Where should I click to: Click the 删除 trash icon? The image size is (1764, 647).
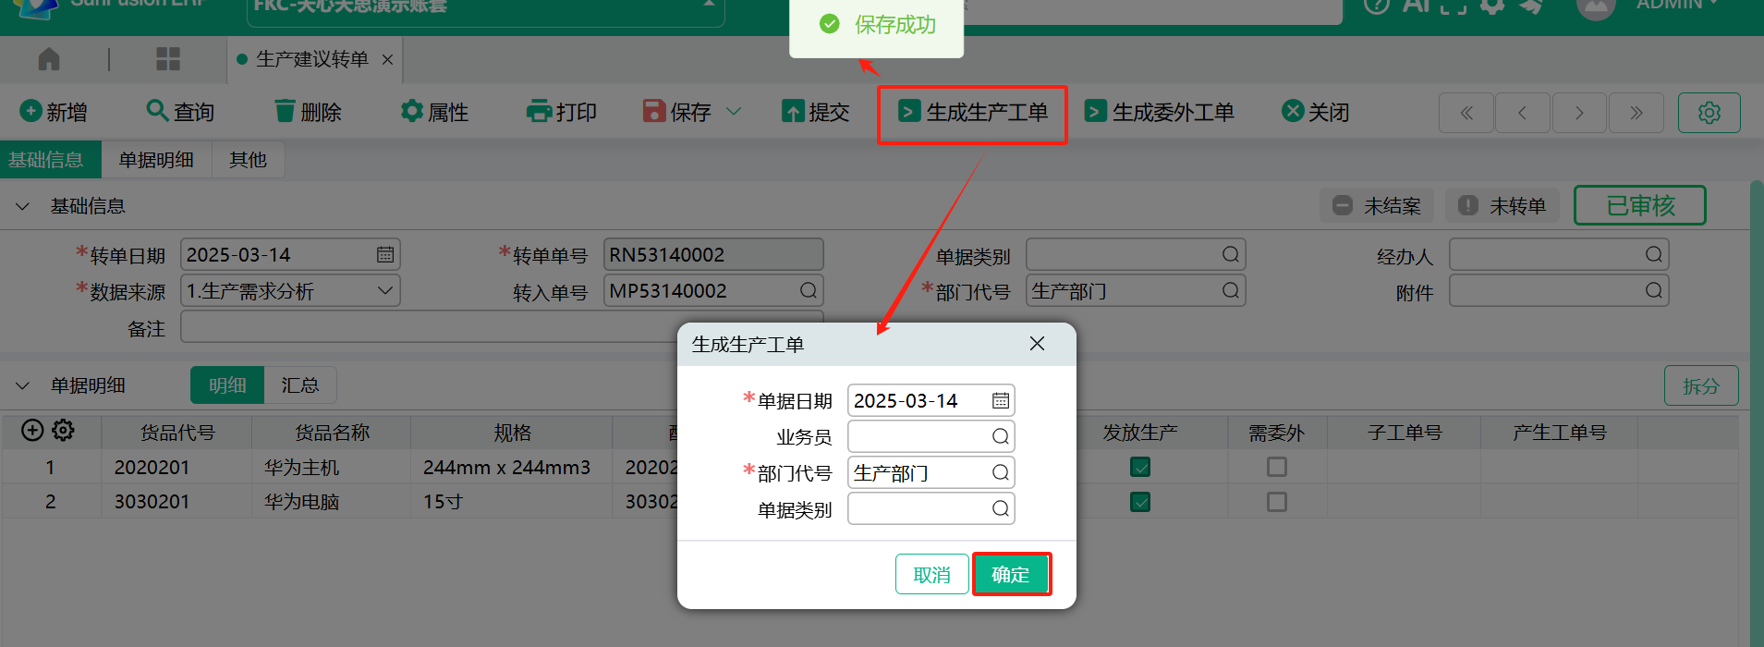[285, 112]
